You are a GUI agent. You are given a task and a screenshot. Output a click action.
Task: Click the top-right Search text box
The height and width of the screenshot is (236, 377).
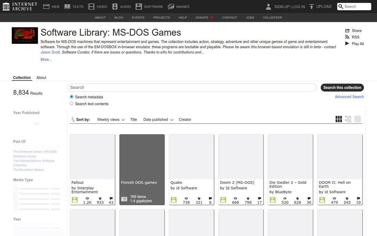click(357, 6)
